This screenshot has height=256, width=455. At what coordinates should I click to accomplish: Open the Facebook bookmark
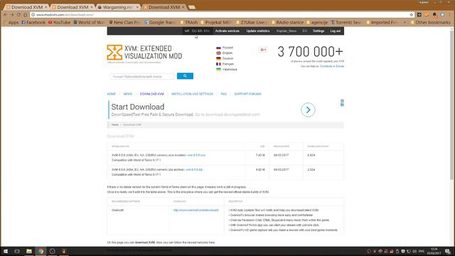point(33,22)
